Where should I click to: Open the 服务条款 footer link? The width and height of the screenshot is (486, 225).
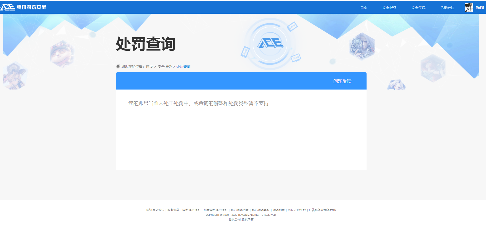coord(173,210)
